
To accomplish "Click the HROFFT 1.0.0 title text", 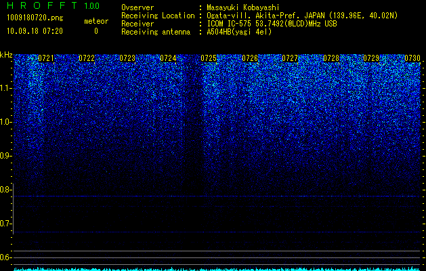I will click(x=53, y=5).
